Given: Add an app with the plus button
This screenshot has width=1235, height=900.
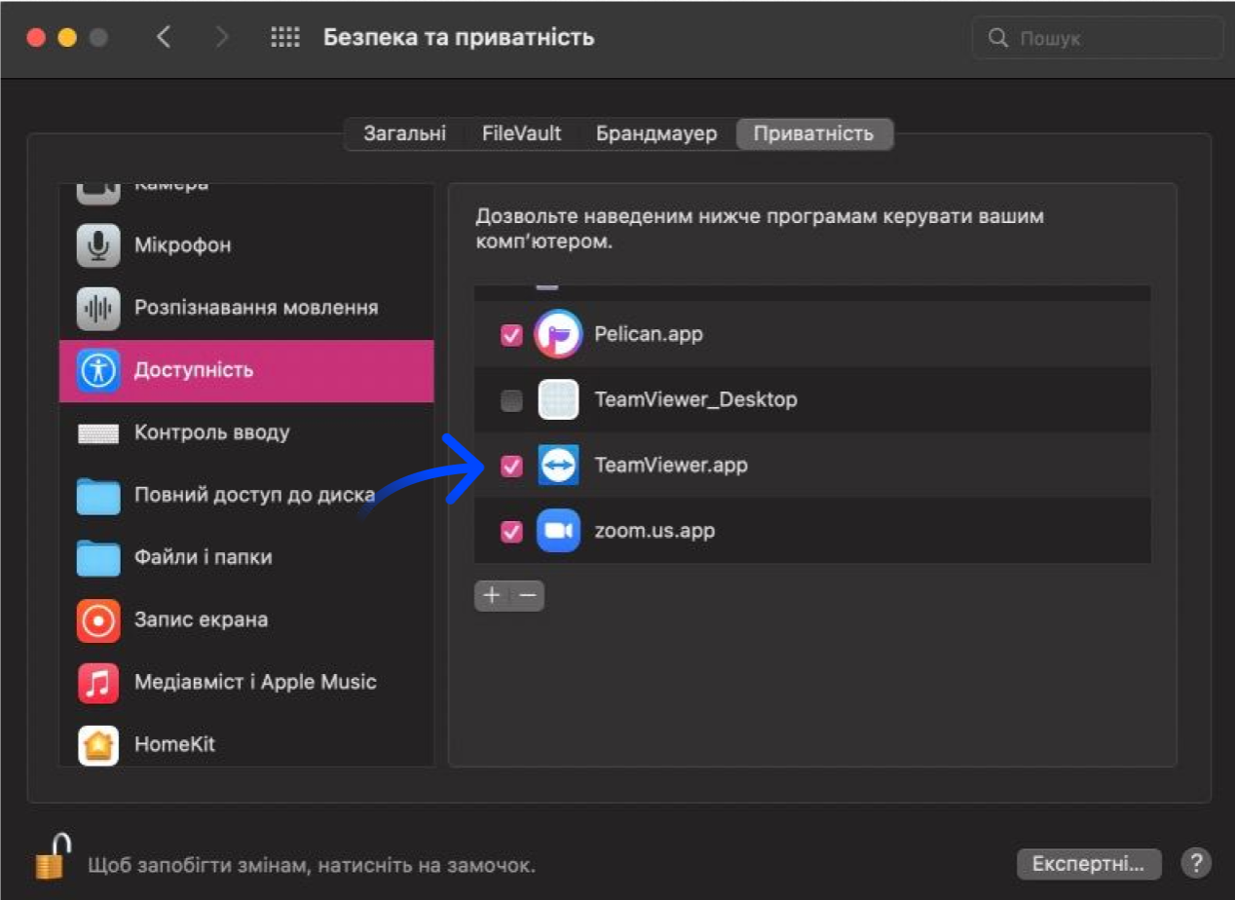Looking at the screenshot, I should 492,595.
